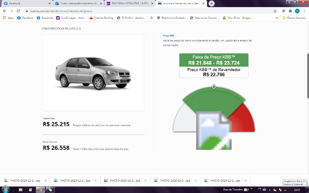Click the R$ 25.215 Fipe price
The width and height of the screenshot is (309, 193).
point(56,124)
